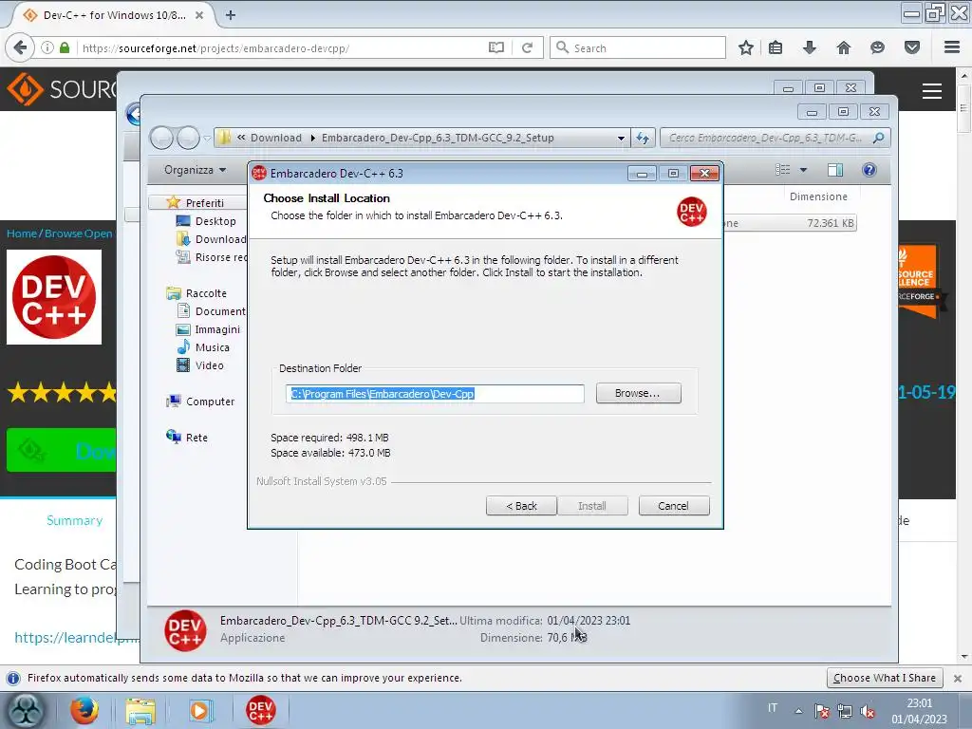
Task: Click Download breadcrumb in address bar
Action: point(276,138)
